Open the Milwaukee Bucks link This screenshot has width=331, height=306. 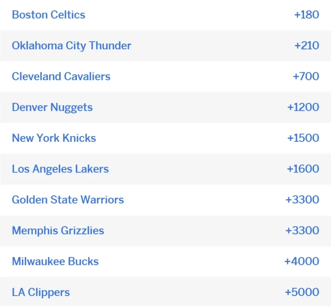coord(55,261)
